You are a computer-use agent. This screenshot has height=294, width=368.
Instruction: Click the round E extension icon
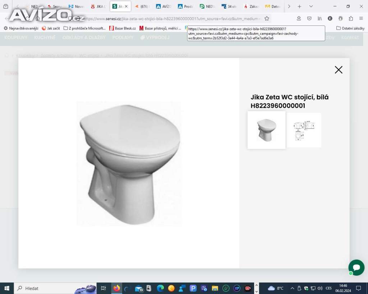[x=330, y=18]
